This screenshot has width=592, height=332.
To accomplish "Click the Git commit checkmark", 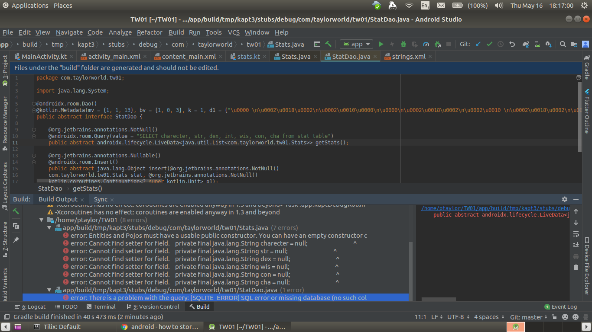I will tap(489, 44).
